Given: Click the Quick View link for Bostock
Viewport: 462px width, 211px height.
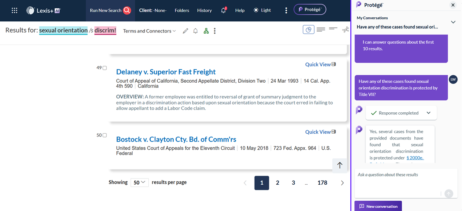Looking at the screenshot, I should tap(318, 132).
